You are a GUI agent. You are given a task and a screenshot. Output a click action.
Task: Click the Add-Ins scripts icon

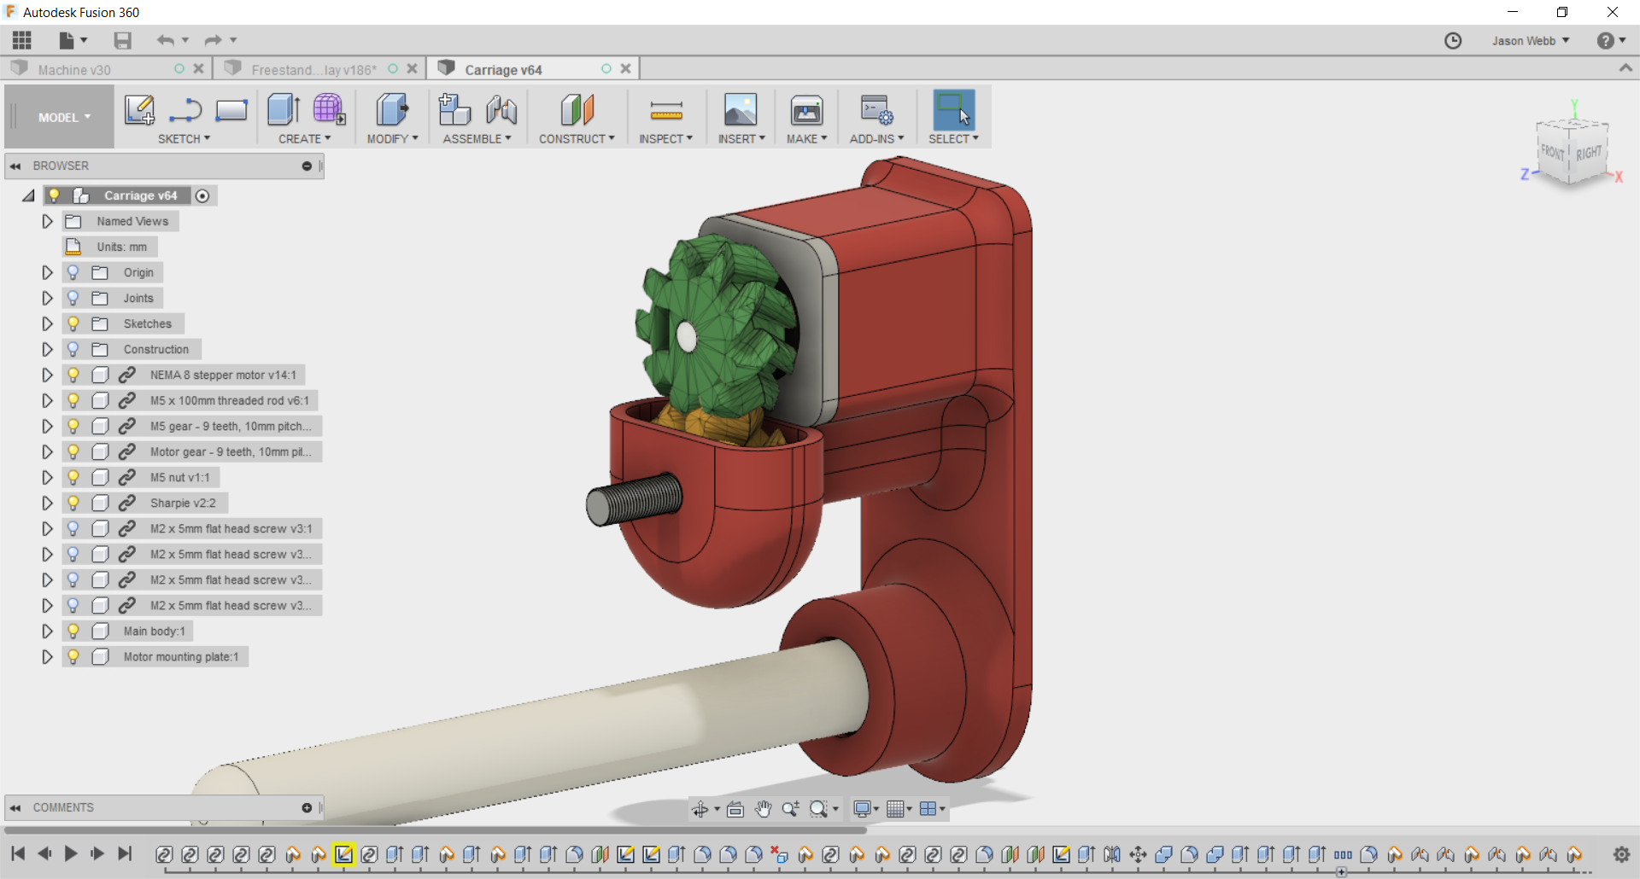(876, 110)
